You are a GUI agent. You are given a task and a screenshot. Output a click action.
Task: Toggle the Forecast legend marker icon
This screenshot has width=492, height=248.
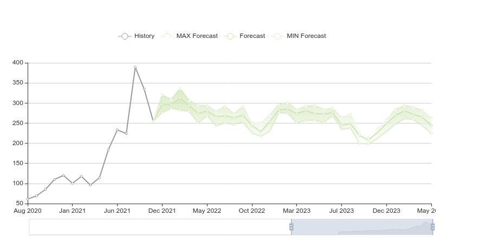230,36
